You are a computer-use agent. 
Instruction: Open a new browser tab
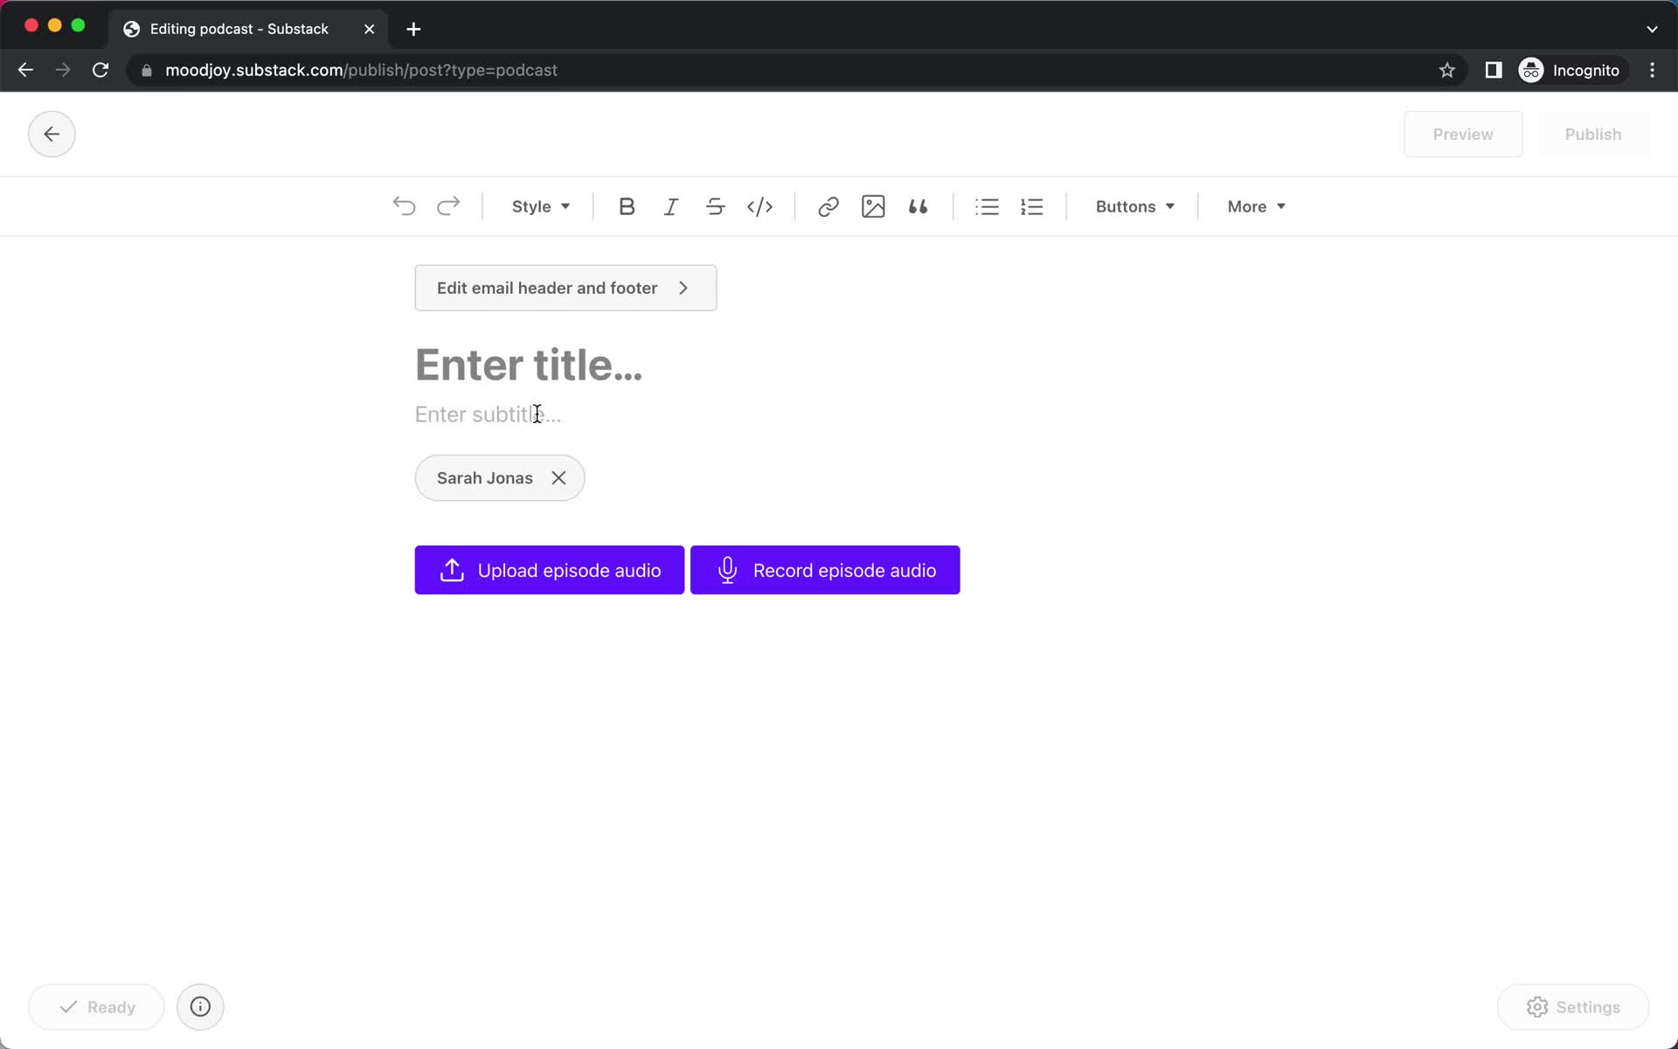[x=413, y=29]
